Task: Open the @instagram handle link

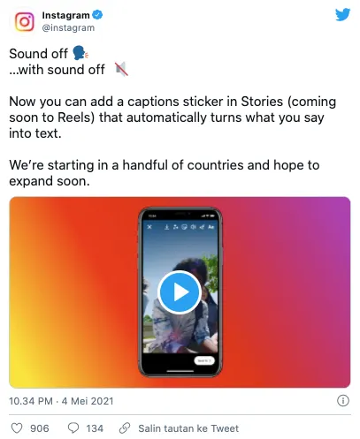Action: pos(68,27)
